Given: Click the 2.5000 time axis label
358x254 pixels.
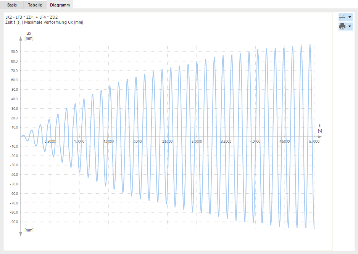Looking at the screenshot, I should (167, 141).
